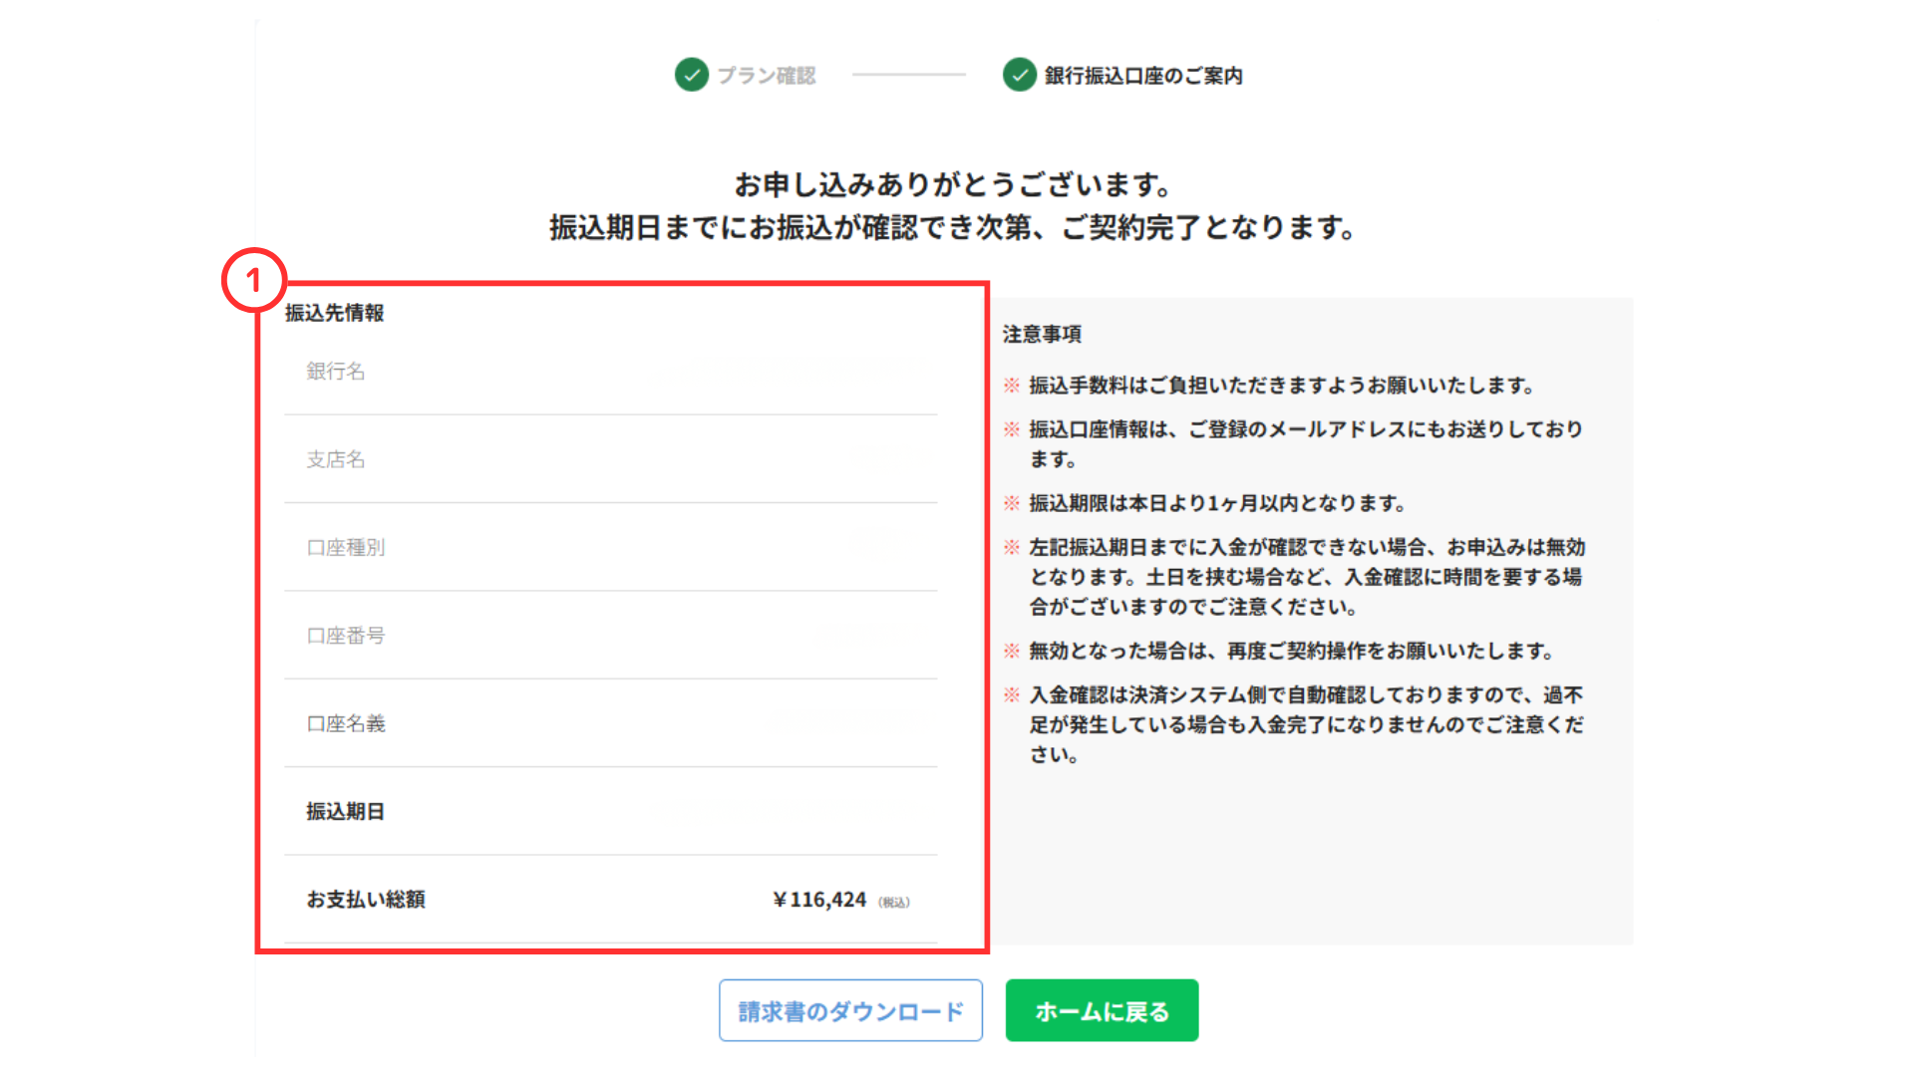Click the お申し込みありがとうございます heading
The width and height of the screenshot is (1914, 1076).
click(952, 184)
